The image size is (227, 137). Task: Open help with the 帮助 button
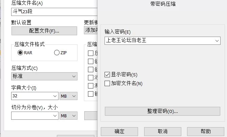click(x=206, y=132)
